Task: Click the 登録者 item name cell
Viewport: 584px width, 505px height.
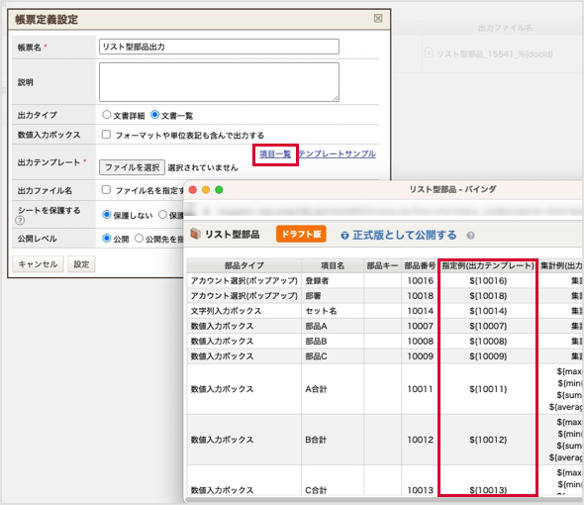Action: pyautogui.click(x=333, y=280)
